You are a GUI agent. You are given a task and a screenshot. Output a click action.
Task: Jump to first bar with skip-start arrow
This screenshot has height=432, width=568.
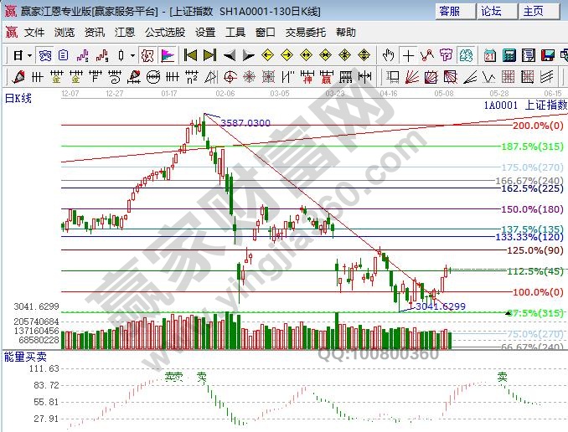tap(190, 55)
